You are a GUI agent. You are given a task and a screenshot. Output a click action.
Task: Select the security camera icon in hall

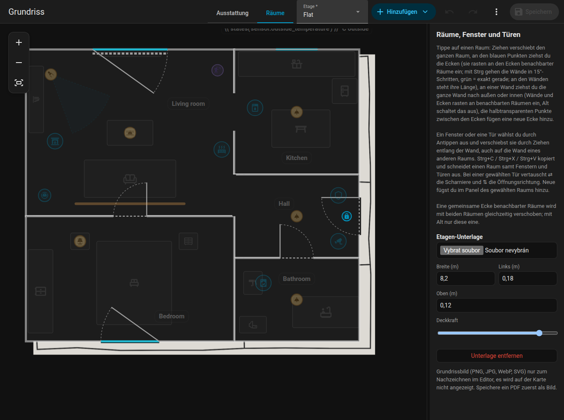(338, 241)
